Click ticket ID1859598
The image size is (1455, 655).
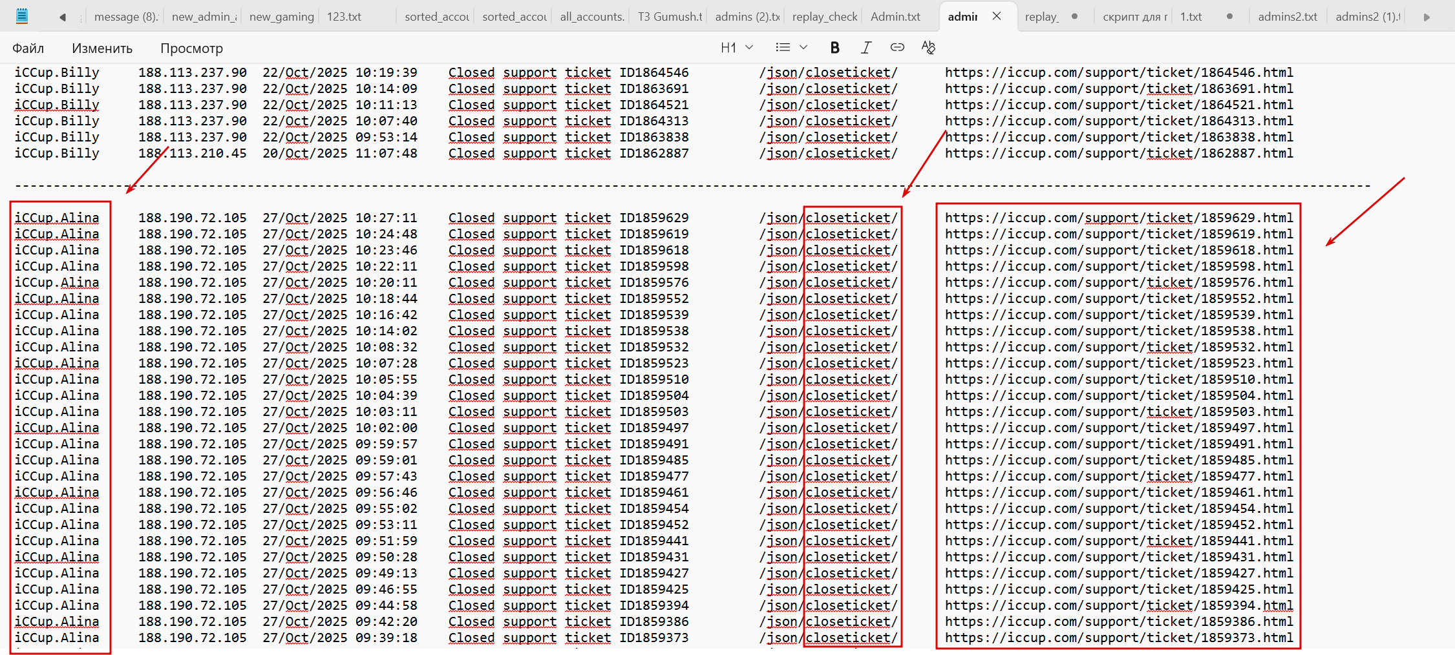tap(654, 266)
